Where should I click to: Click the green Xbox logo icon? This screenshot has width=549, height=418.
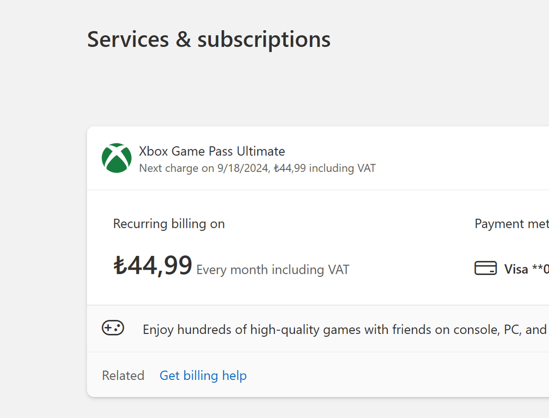pos(116,158)
